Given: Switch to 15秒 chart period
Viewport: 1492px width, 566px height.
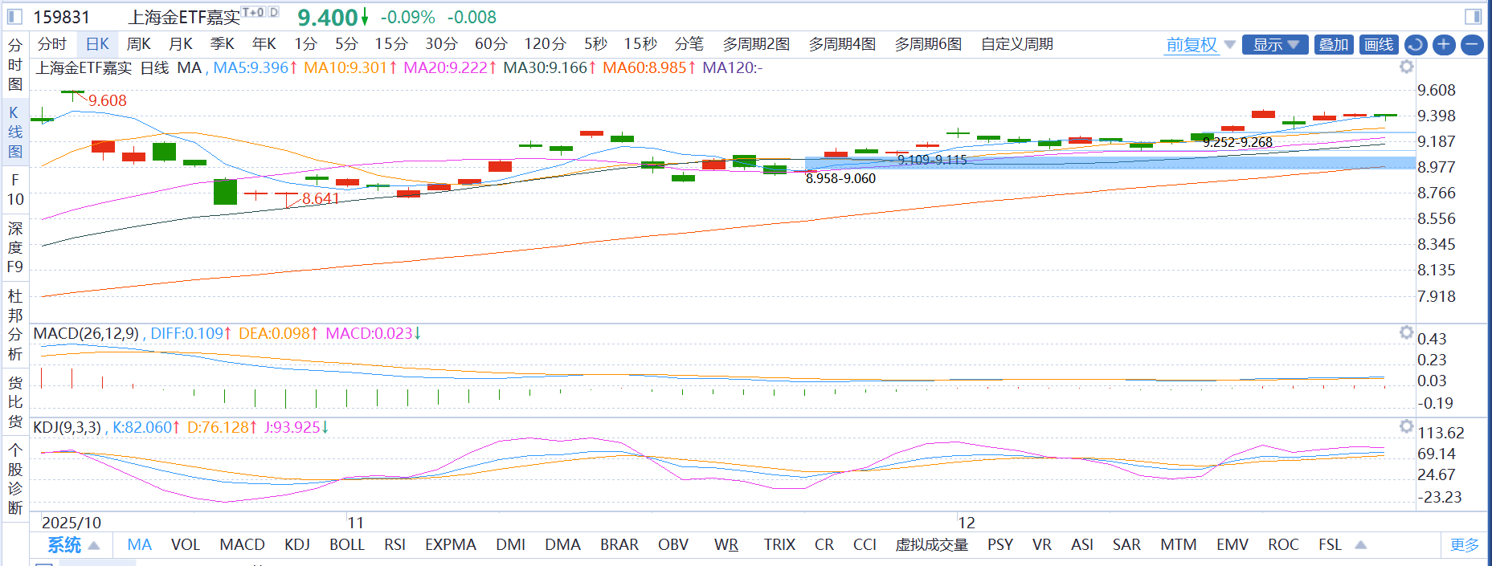Looking at the screenshot, I should [640, 44].
